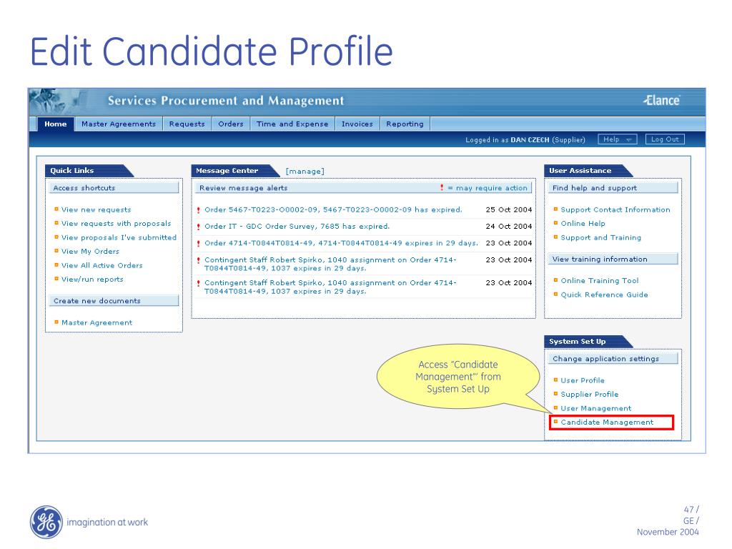Screen dimensions: 732x549
Task: Open the Help dropdown arrow
Action: pos(628,139)
